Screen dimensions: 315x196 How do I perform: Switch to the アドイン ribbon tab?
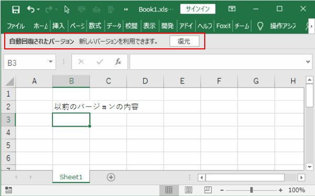pyautogui.click(x=186, y=26)
